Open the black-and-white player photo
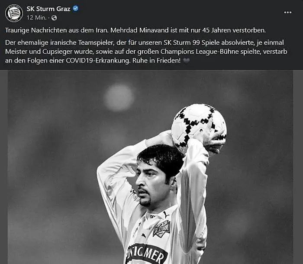This screenshot has height=264, width=303. tap(150, 167)
